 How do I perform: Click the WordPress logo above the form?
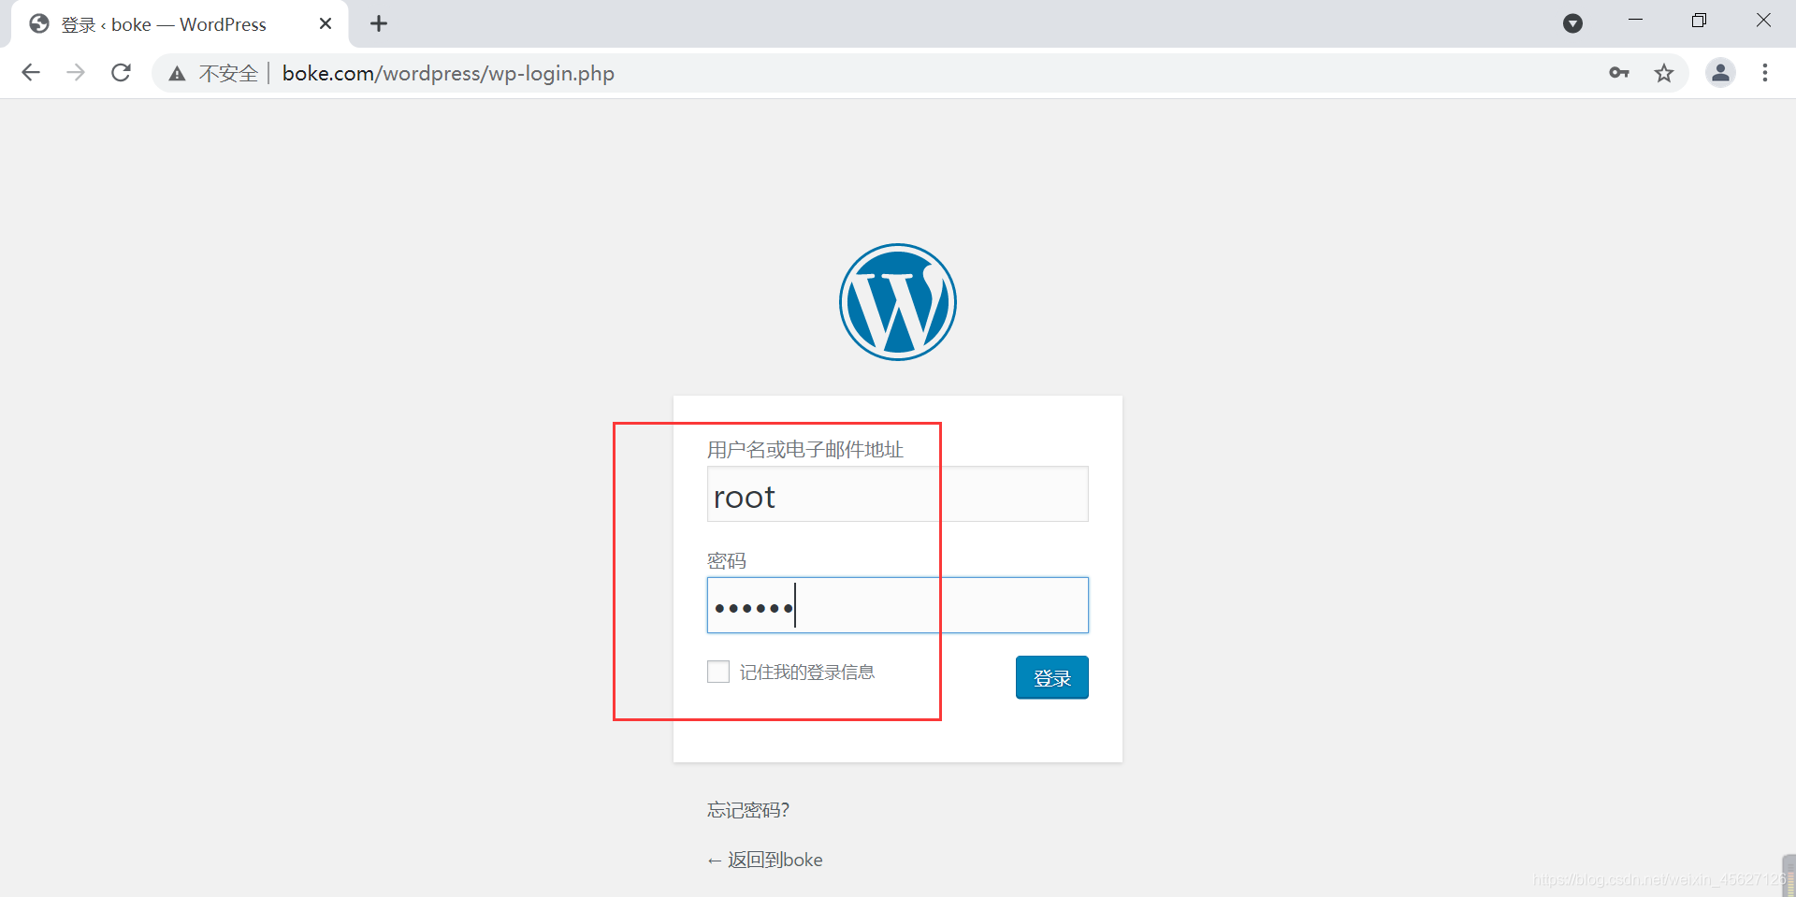point(898,302)
